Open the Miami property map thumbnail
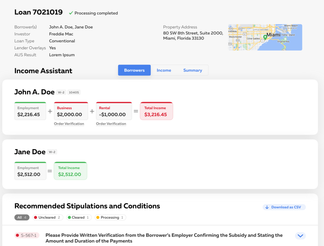 click(x=265, y=37)
